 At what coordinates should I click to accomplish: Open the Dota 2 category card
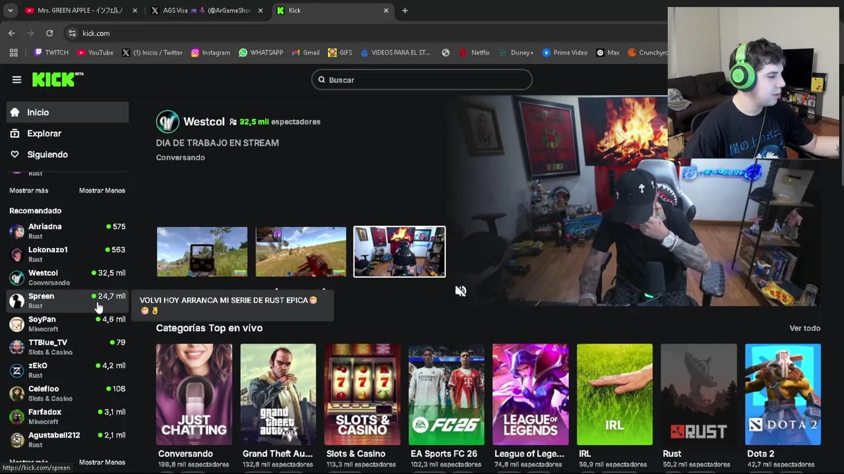(783, 394)
